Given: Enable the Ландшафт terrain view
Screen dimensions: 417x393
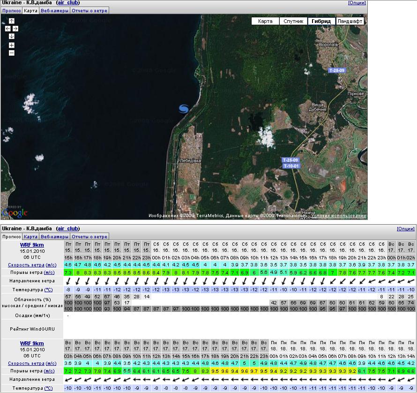Looking at the screenshot, I should (x=350, y=21).
